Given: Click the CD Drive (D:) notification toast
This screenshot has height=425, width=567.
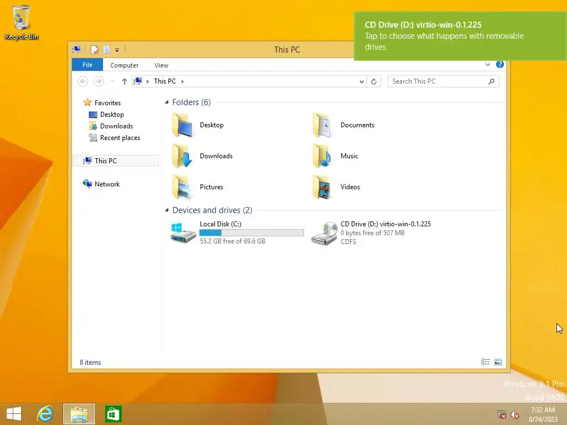Looking at the screenshot, I should 460,36.
